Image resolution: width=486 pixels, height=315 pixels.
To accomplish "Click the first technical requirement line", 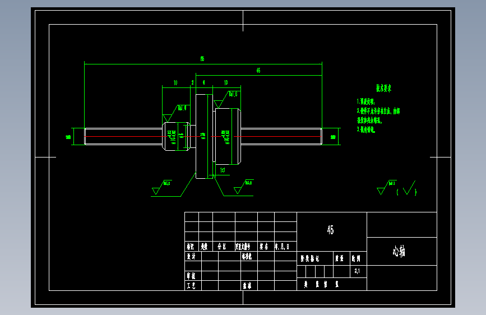I will pyautogui.click(x=365, y=101).
